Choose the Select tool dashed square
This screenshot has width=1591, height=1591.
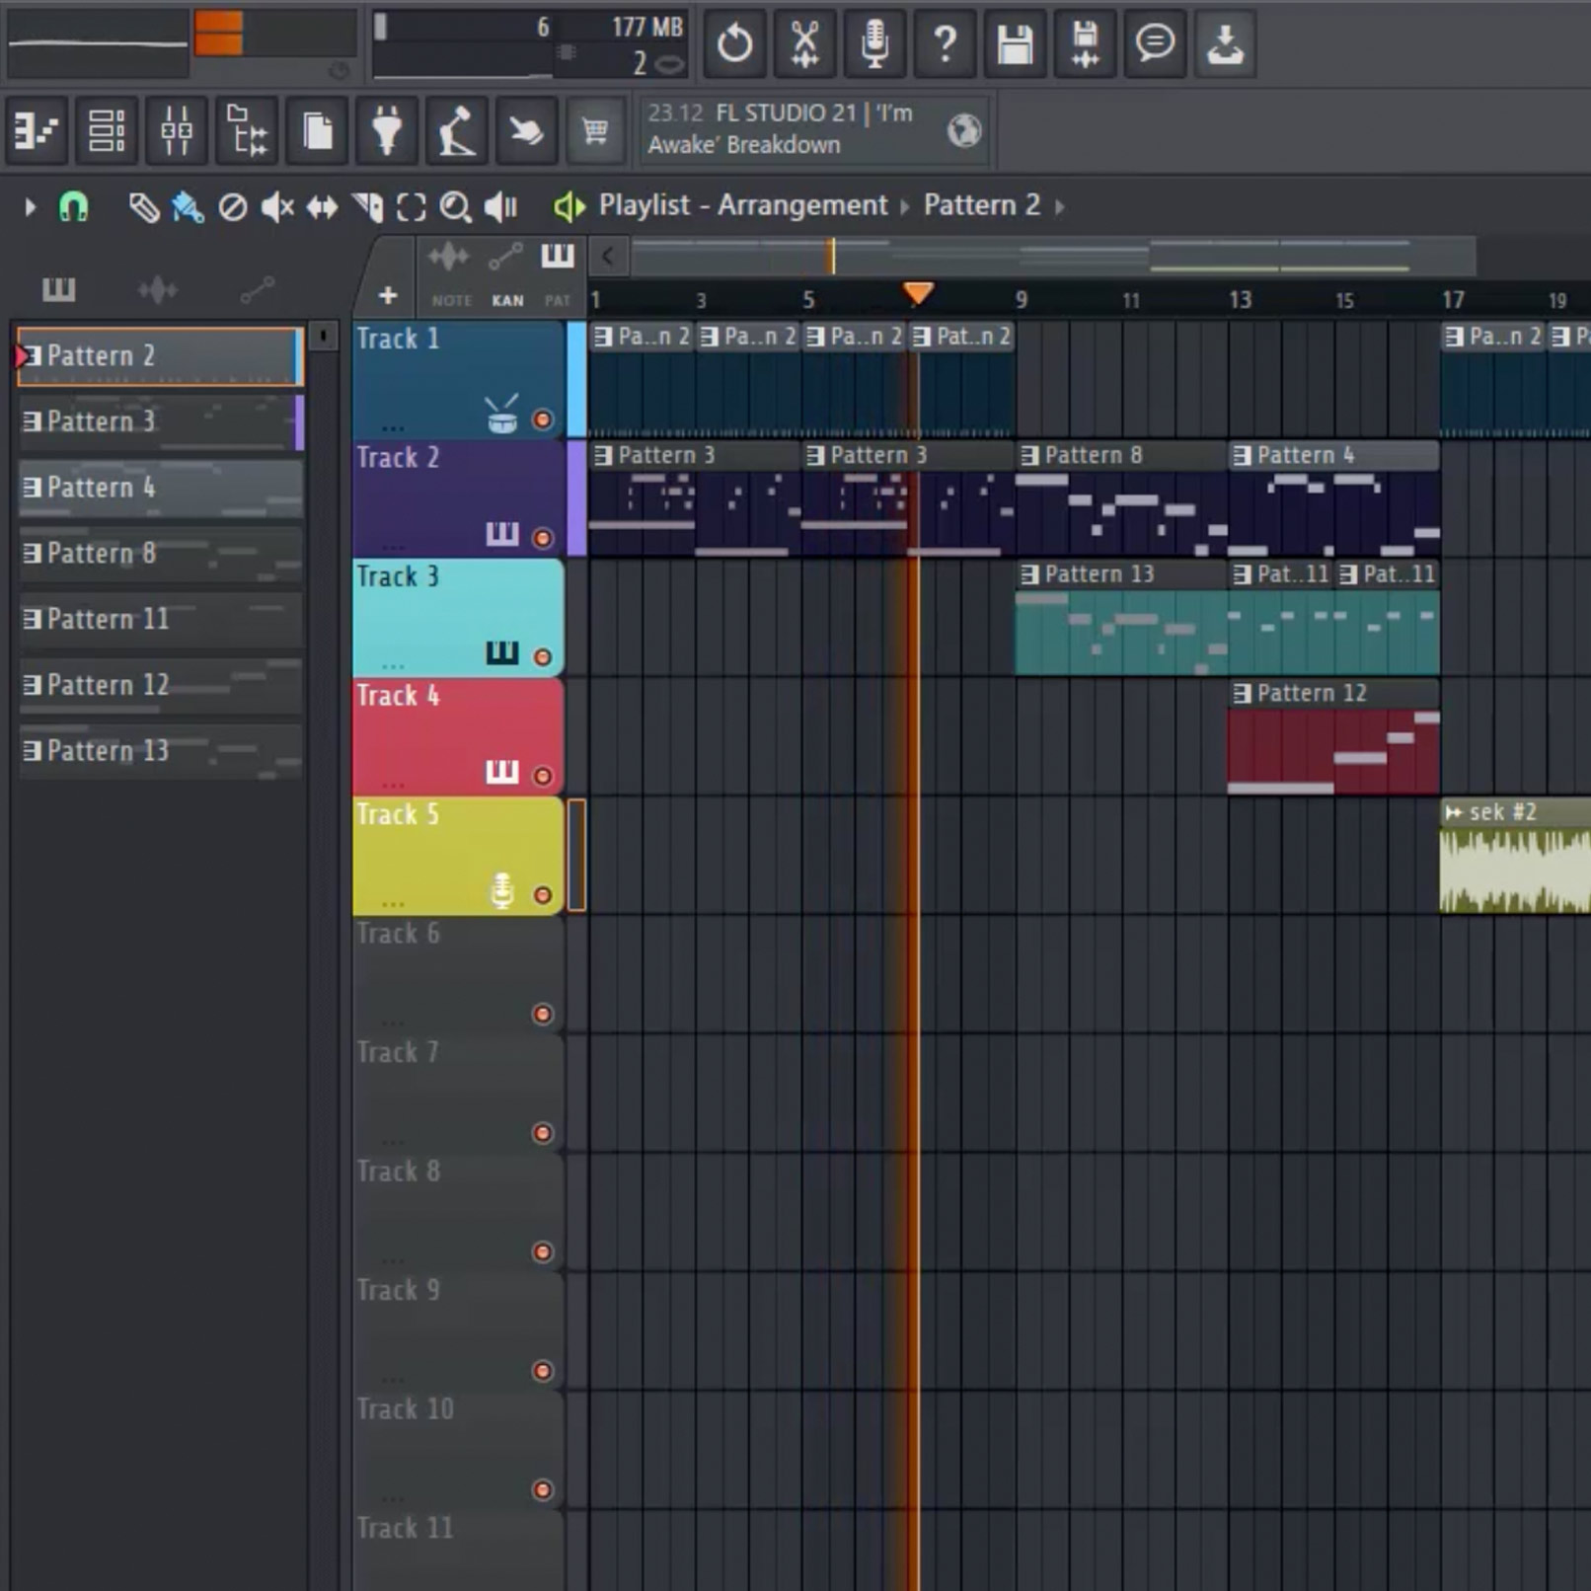[412, 207]
